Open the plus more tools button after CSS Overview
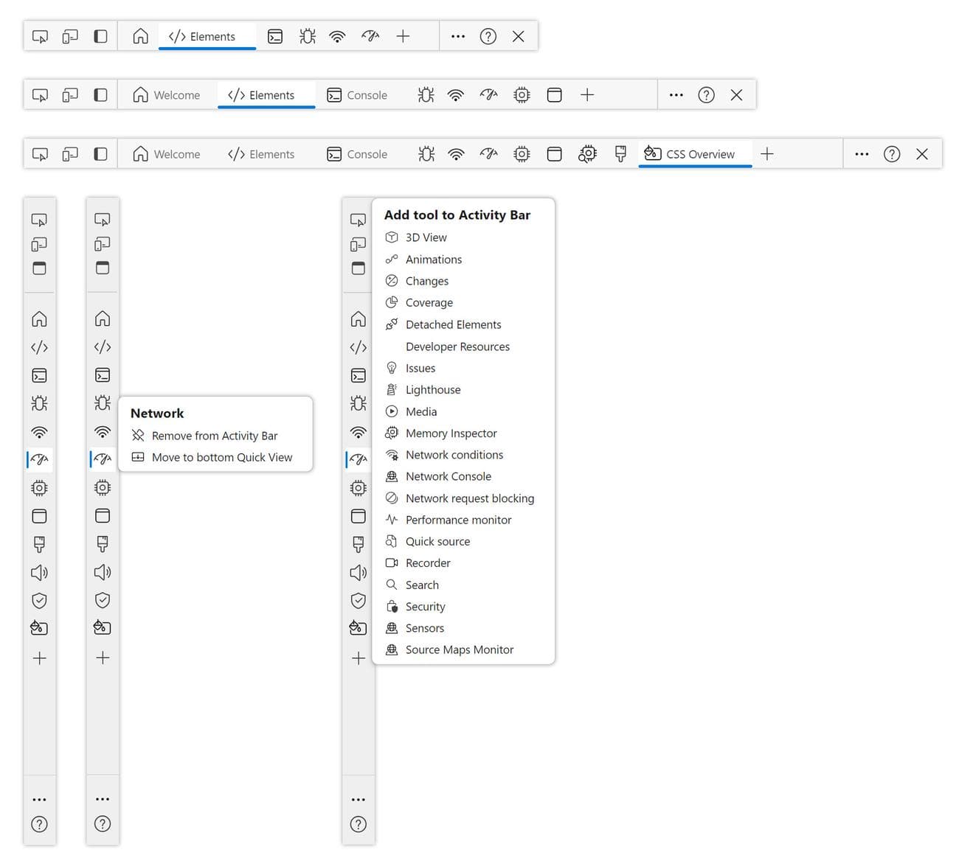 click(x=767, y=154)
